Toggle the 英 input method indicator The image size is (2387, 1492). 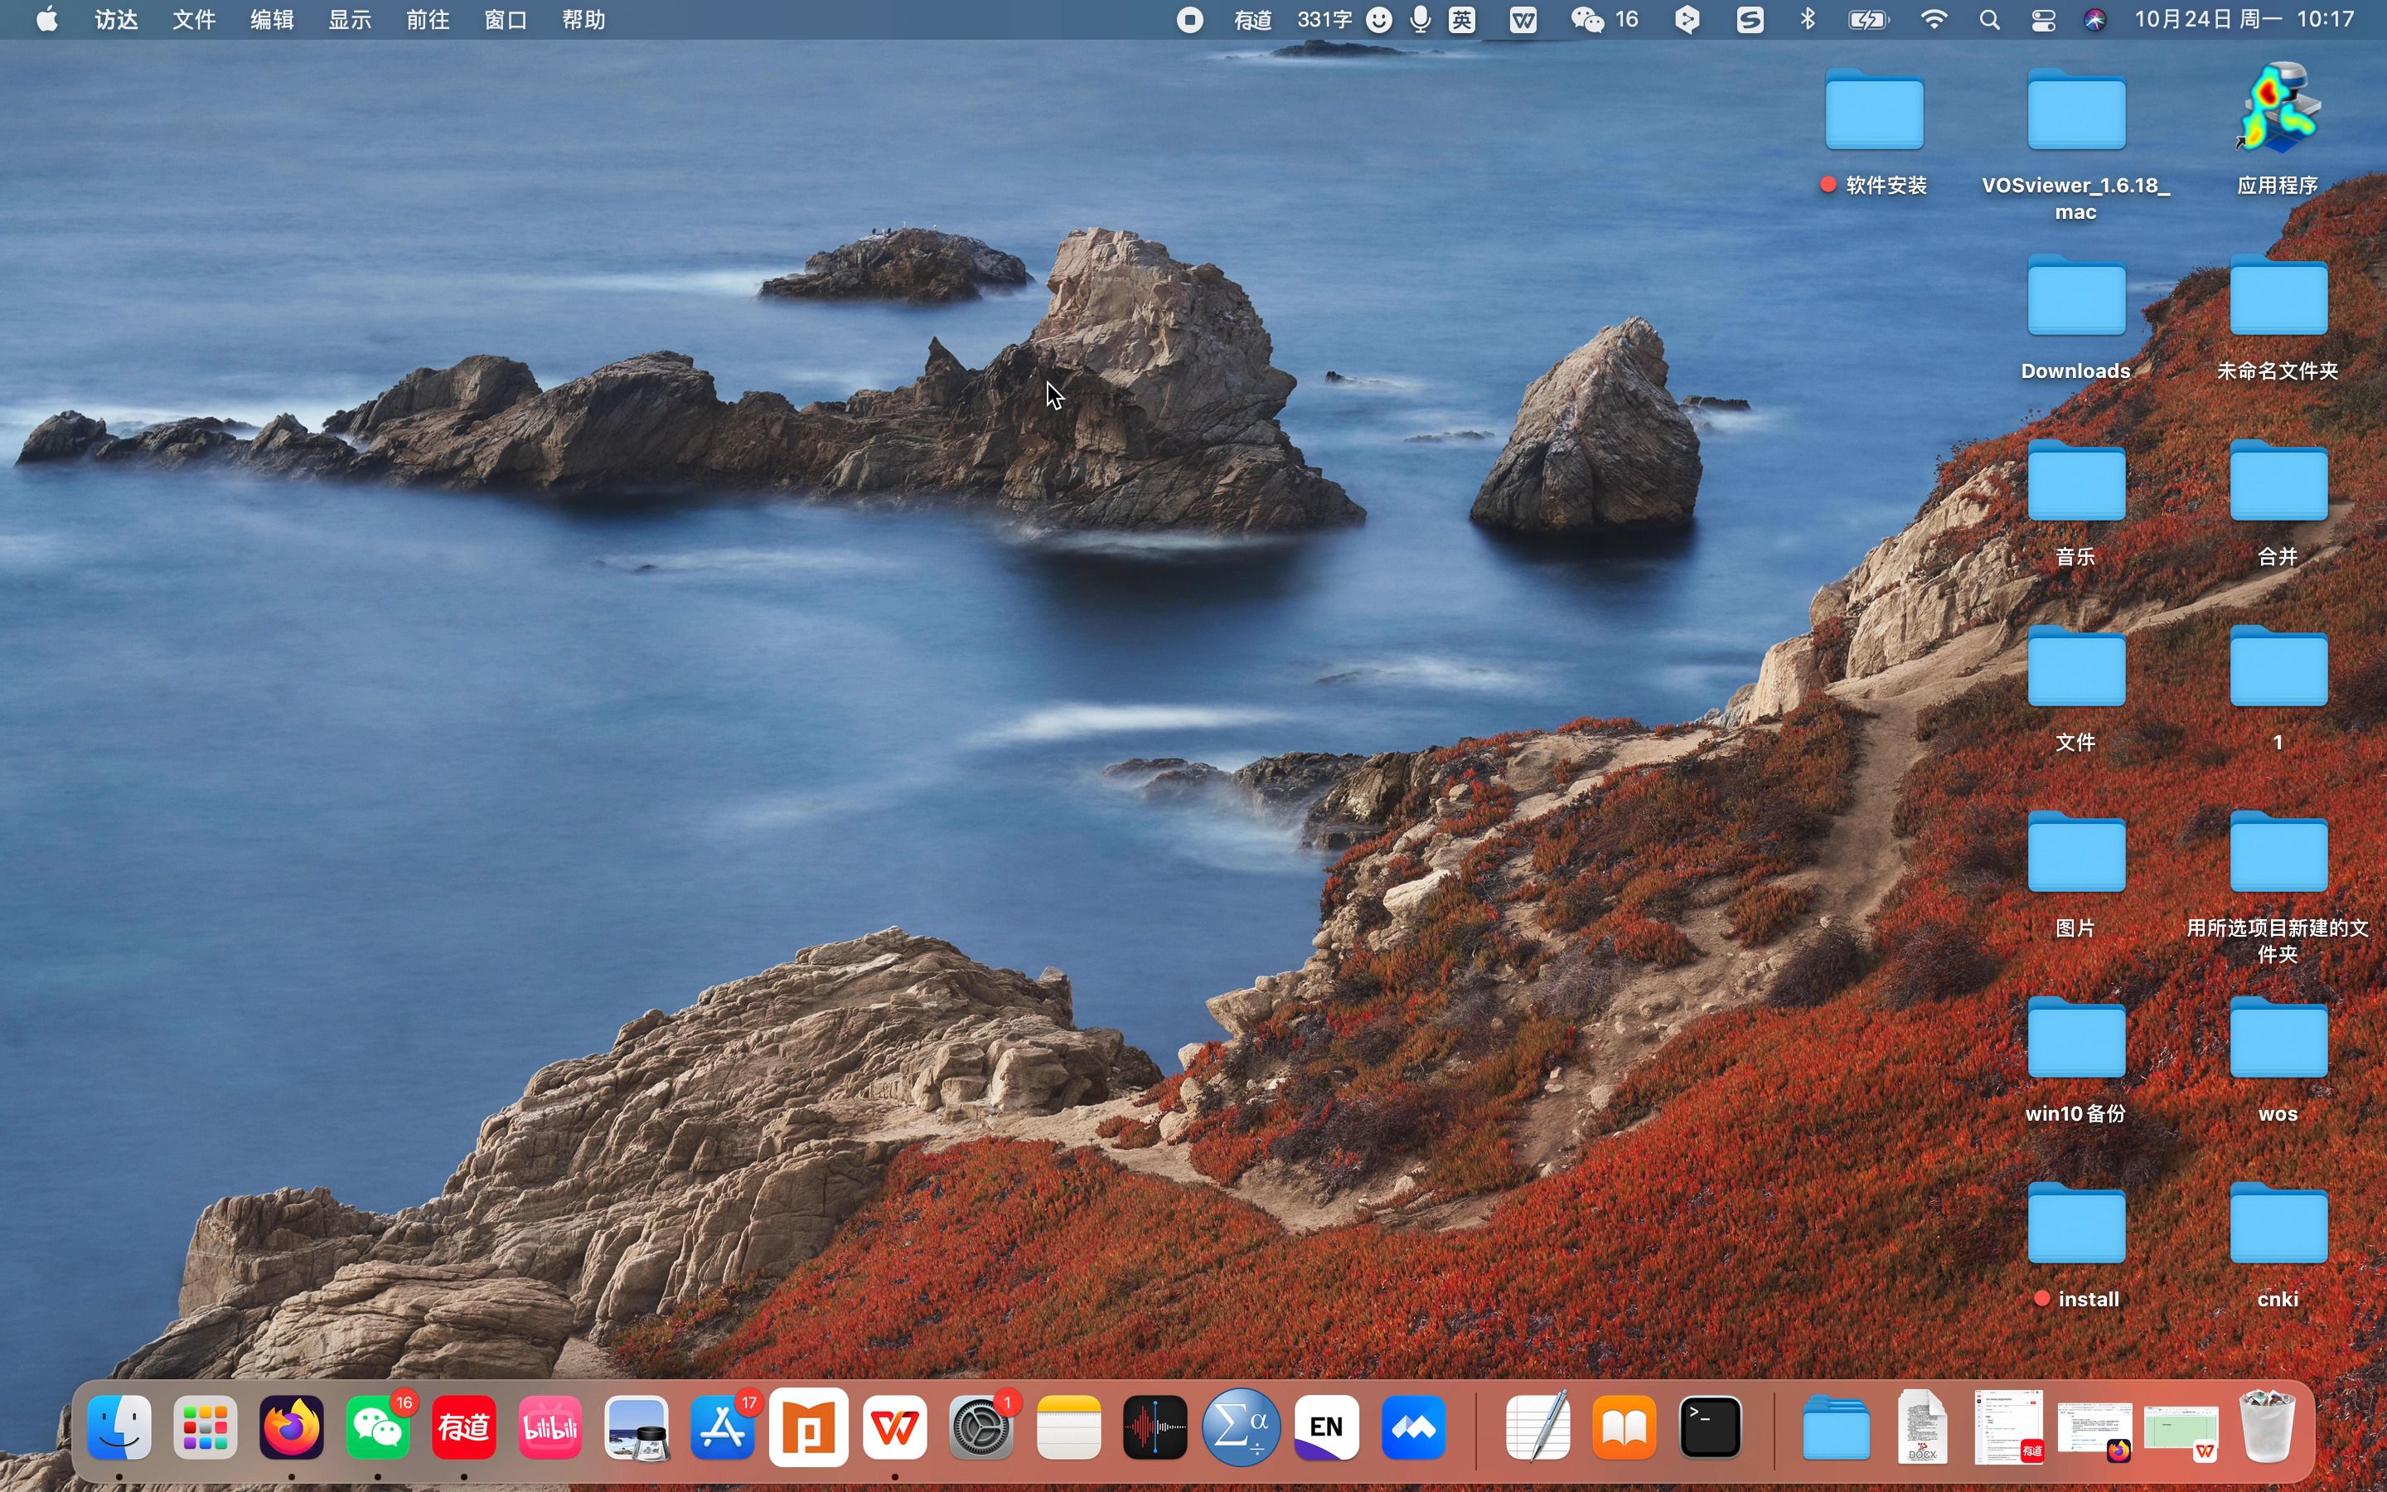[x=1462, y=20]
